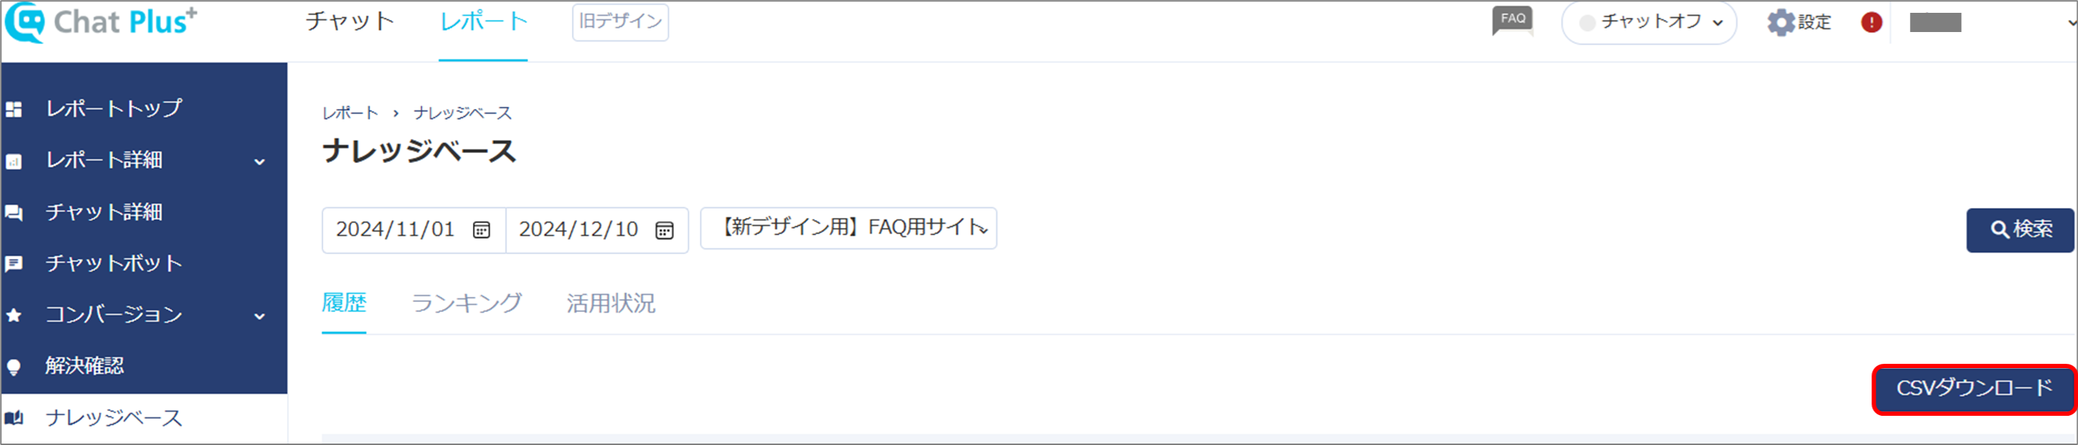This screenshot has width=2078, height=445.
Task: Toggle the チャットオフ status dropdown
Action: tap(1649, 23)
